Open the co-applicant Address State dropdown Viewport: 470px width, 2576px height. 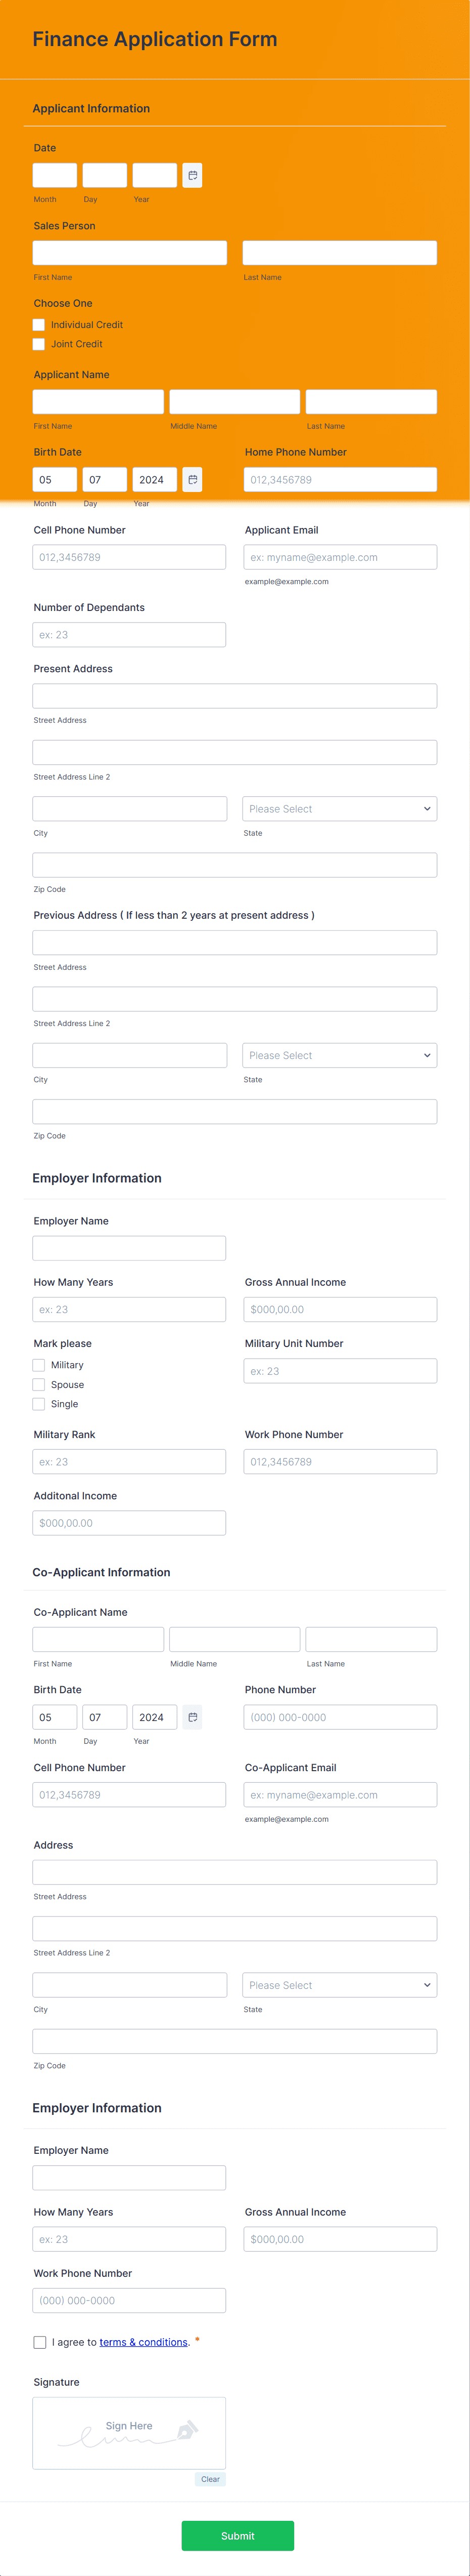tap(339, 1985)
